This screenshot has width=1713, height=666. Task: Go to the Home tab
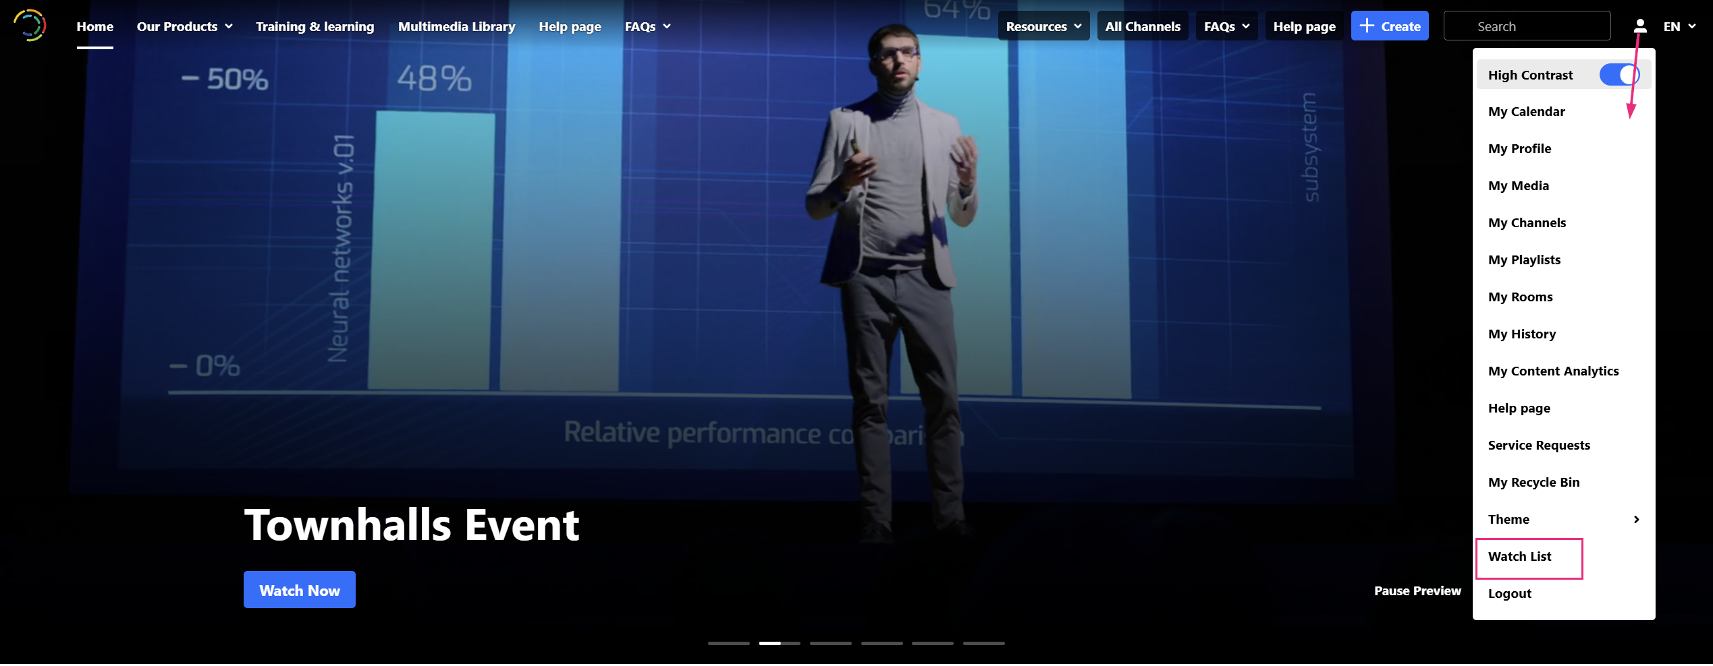(95, 26)
